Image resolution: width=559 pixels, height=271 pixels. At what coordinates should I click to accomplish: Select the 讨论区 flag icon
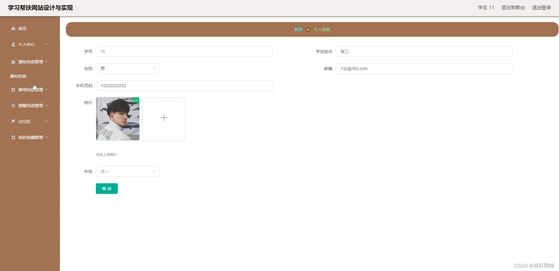[13, 121]
